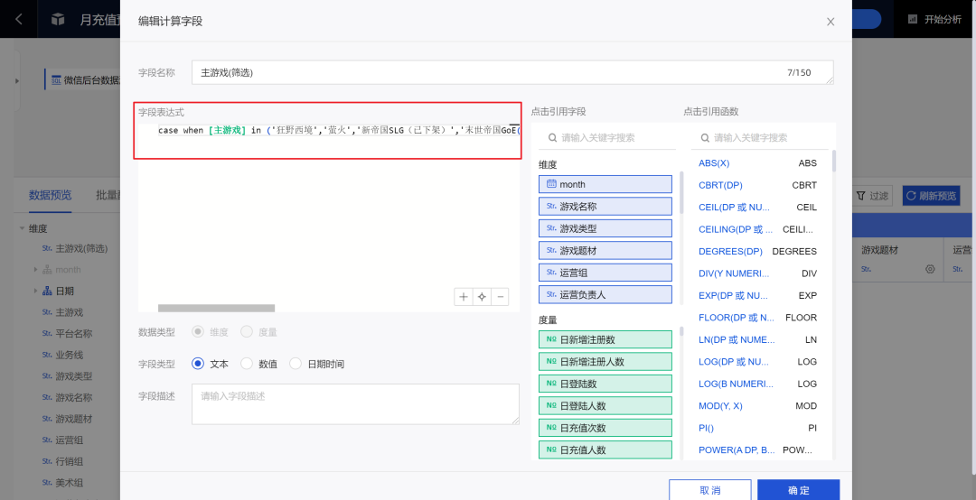Click the field keyword search input
The height and width of the screenshot is (500, 976).
(x=607, y=137)
